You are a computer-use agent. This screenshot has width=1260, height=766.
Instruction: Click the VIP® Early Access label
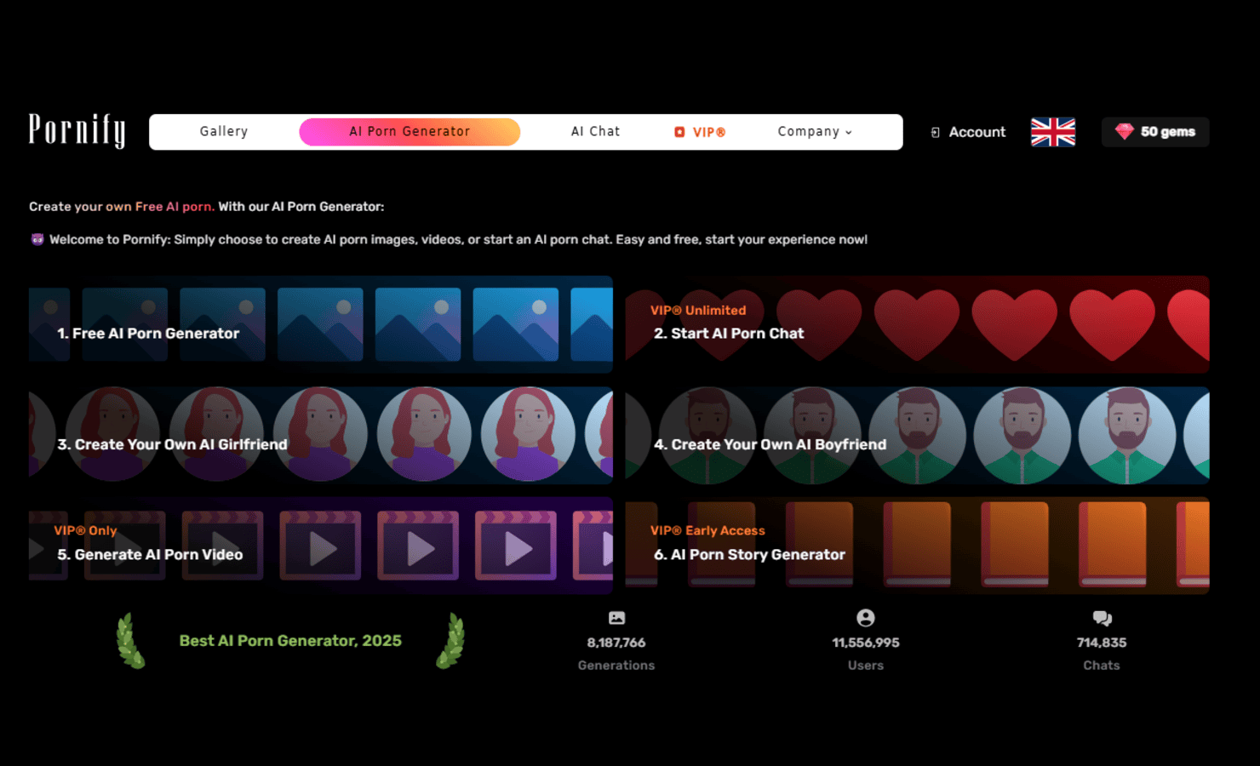tap(707, 530)
